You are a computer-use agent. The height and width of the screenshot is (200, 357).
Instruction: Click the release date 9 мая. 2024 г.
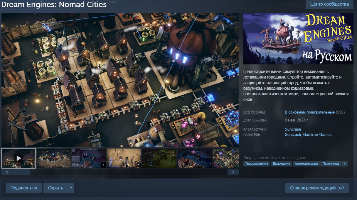point(297,120)
